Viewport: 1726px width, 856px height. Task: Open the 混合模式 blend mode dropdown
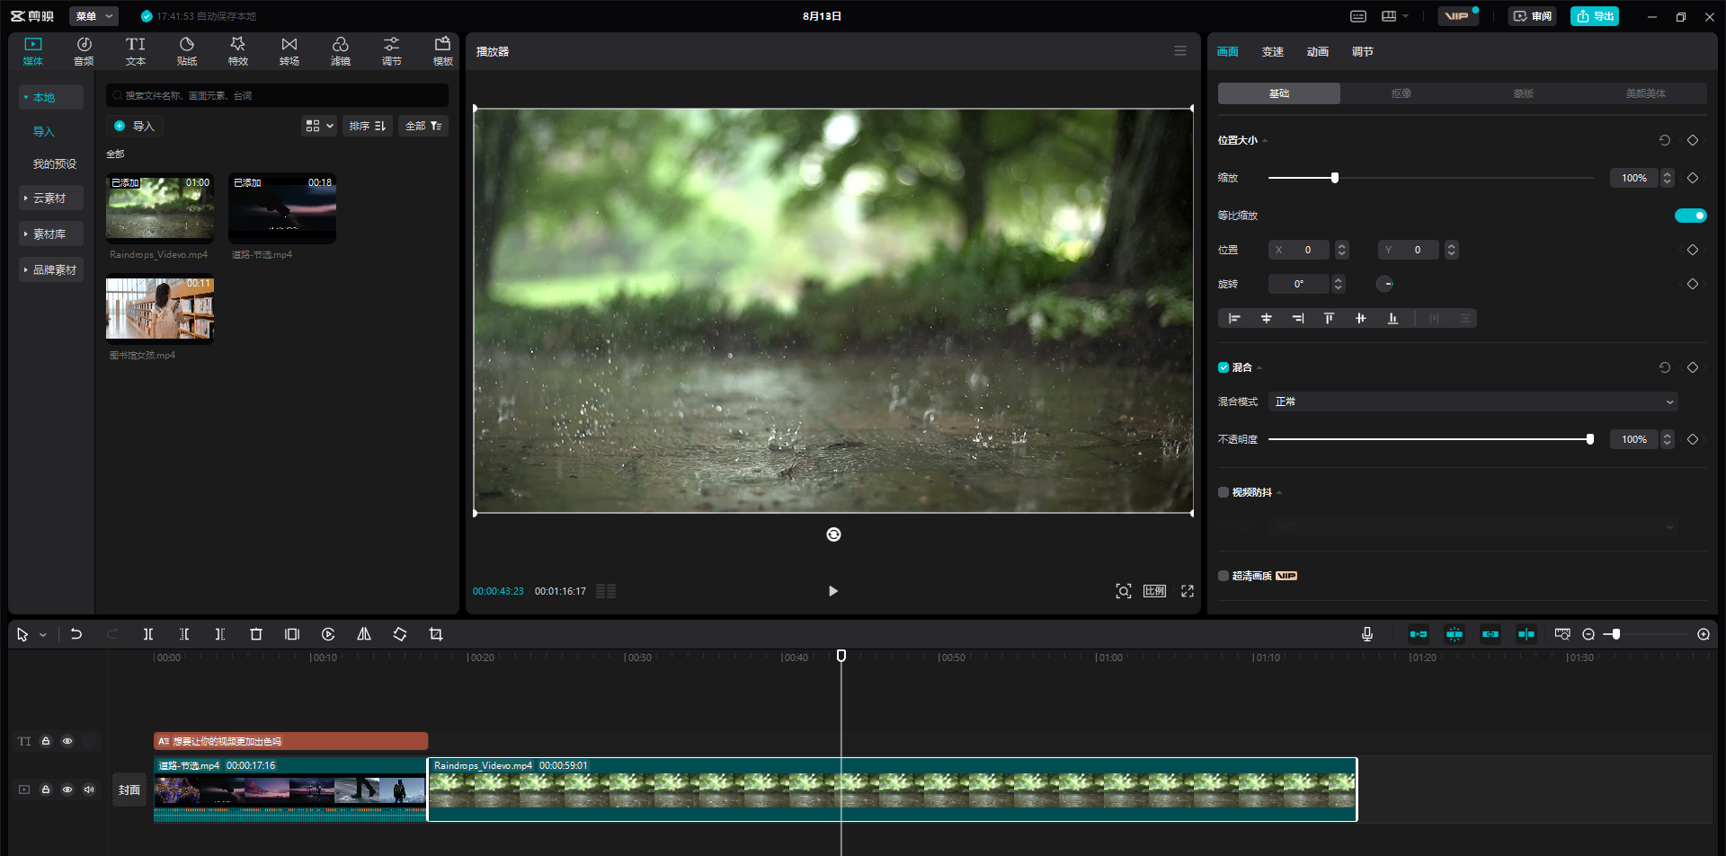tap(1473, 402)
